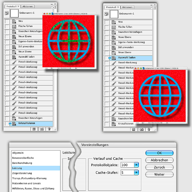Select Unbenannt-1 snapshot thumbnail in right panel
The width and height of the screenshot is (192, 192).
click(x=114, y=14)
